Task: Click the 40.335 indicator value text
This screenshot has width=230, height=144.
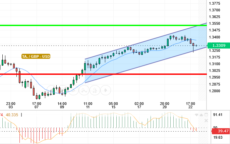Action: (x=12, y=115)
